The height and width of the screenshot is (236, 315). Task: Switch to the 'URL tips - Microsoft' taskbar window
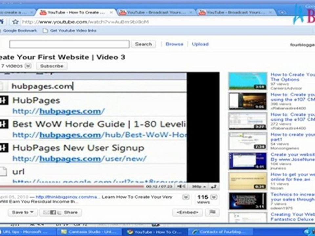[x=28, y=232]
